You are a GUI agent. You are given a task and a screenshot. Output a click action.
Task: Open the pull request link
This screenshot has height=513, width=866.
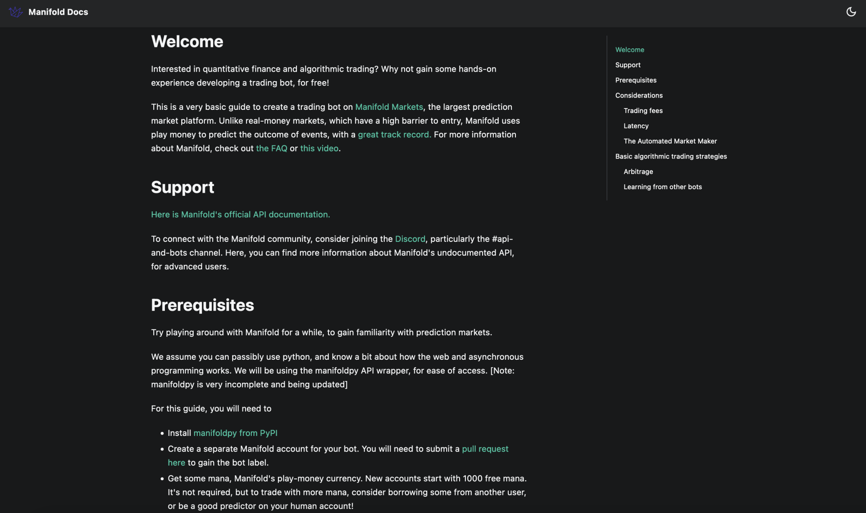tap(485, 449)
